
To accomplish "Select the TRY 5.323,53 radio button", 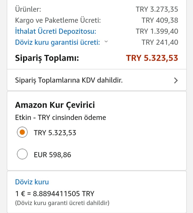I will (x=22, y=132).
